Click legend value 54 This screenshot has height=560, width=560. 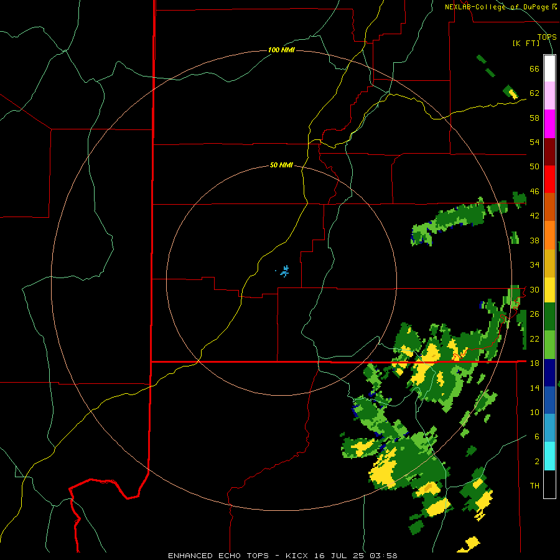pyautogui.click(x=534, y=142)
